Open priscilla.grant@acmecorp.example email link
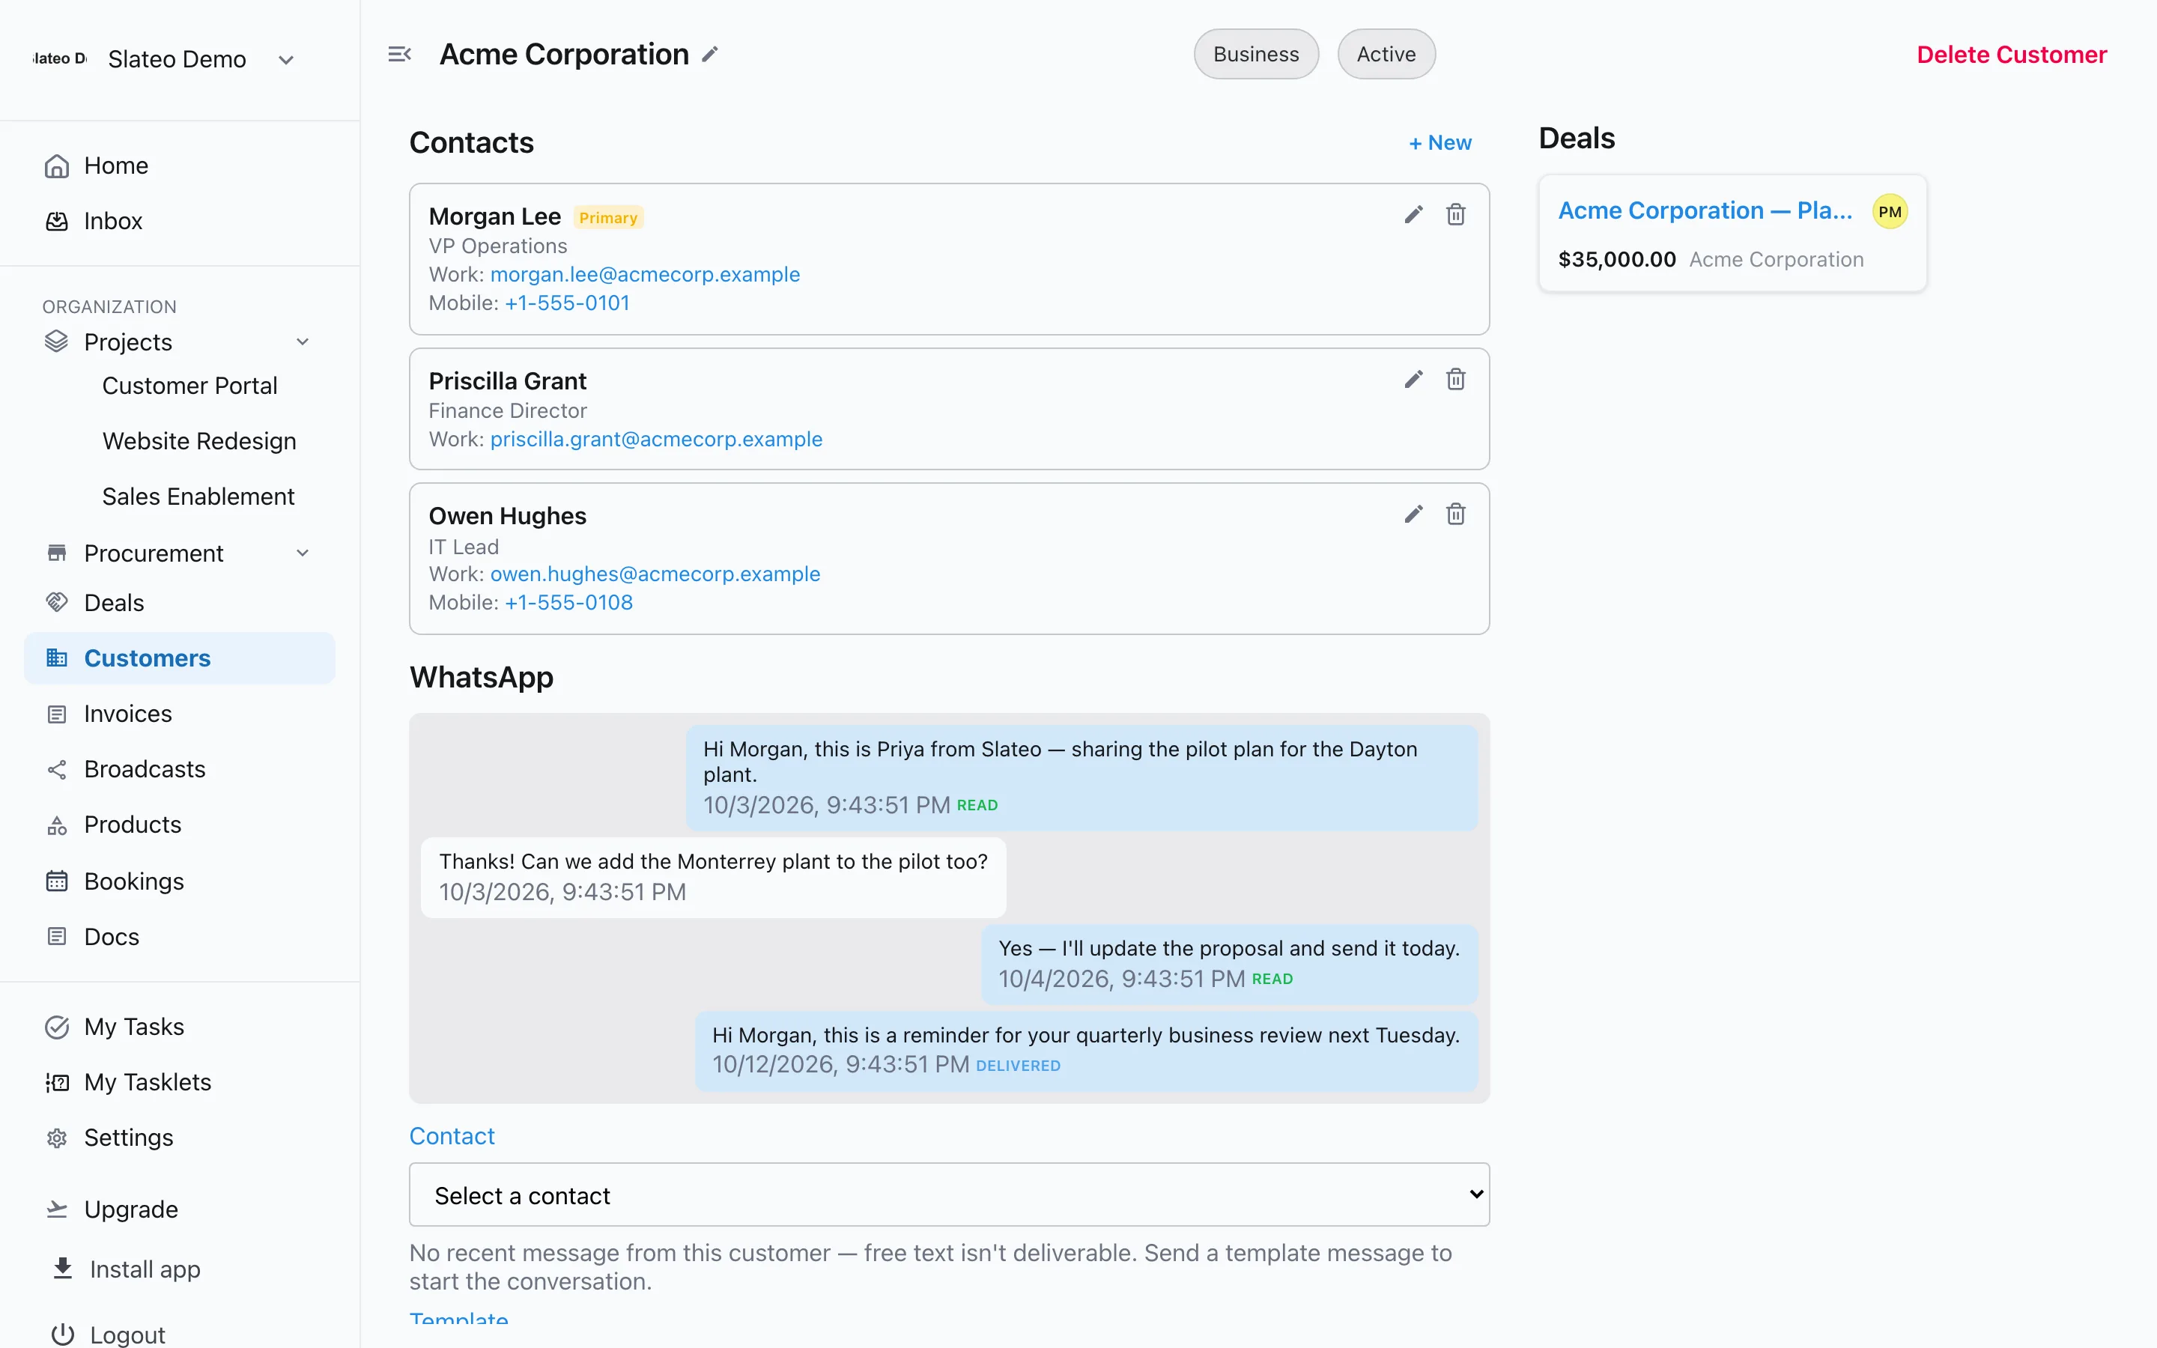This screenshot has width=2157, height=1348. pos(656,440)
